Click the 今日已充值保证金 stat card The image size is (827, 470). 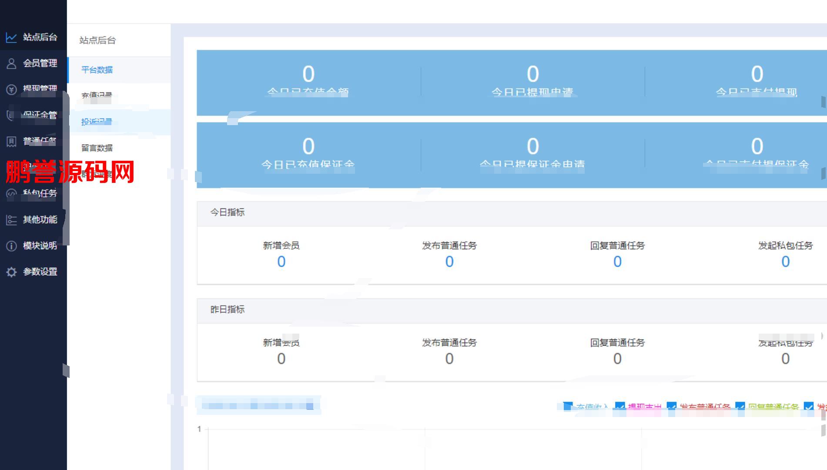point(308,155)
